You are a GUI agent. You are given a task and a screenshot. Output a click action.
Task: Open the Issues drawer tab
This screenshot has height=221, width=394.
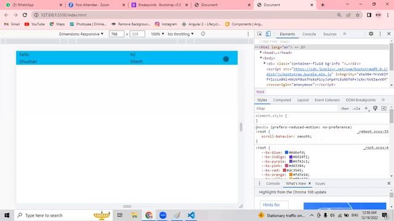320,184
